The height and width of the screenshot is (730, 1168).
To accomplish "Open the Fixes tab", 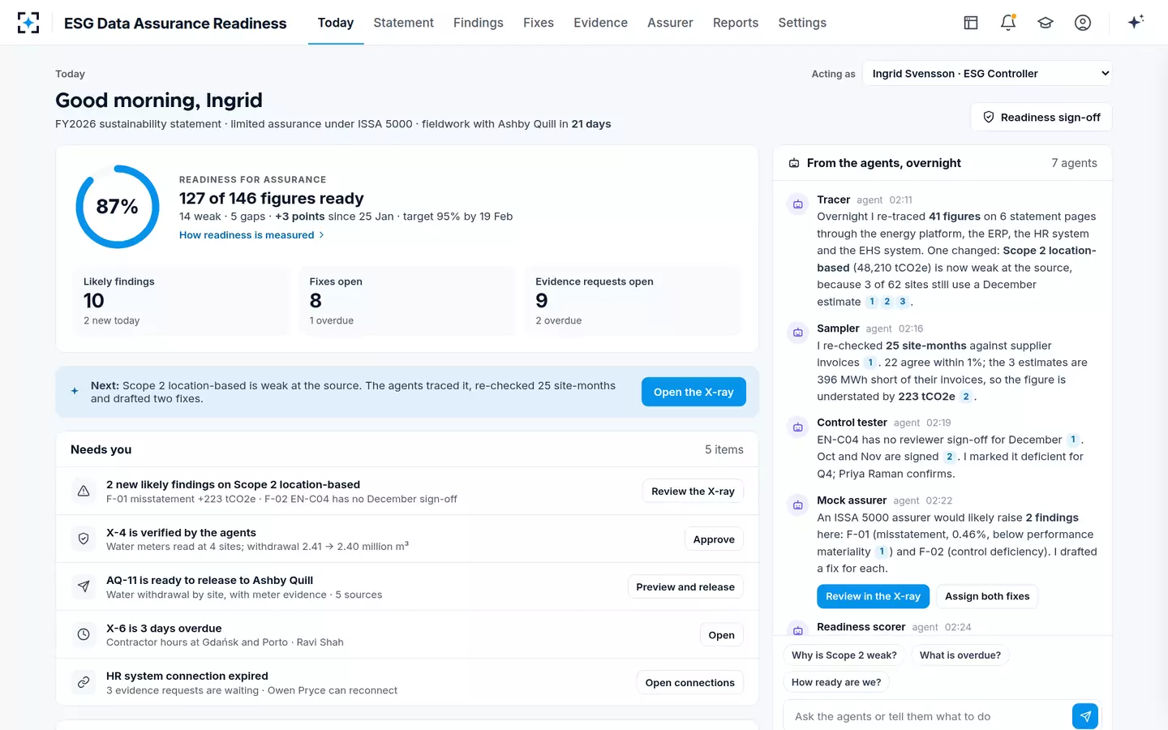I will 539,23.
